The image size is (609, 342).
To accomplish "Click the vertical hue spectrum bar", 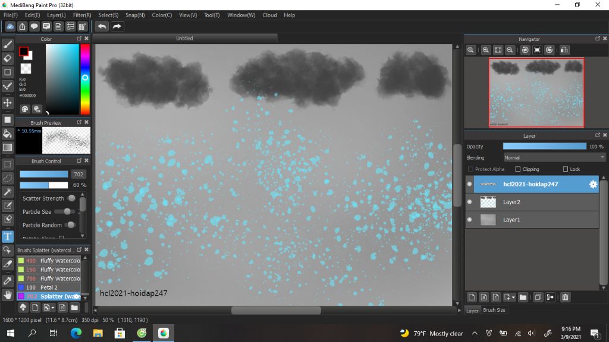I will [85, 79].
